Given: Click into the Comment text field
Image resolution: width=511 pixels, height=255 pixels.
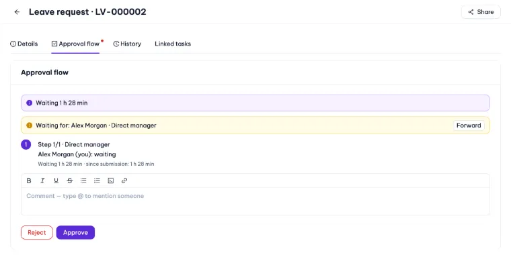Looking at the screenshot, I should [255, 201].
